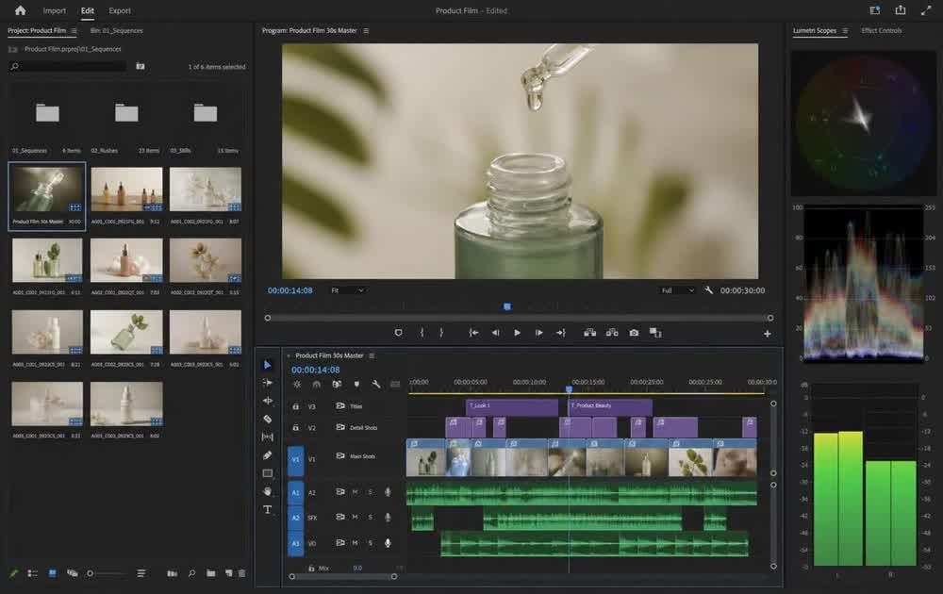Open timeline wrench display settings
The width and height of the screenshot is (943, 594).
pos(376,384)
